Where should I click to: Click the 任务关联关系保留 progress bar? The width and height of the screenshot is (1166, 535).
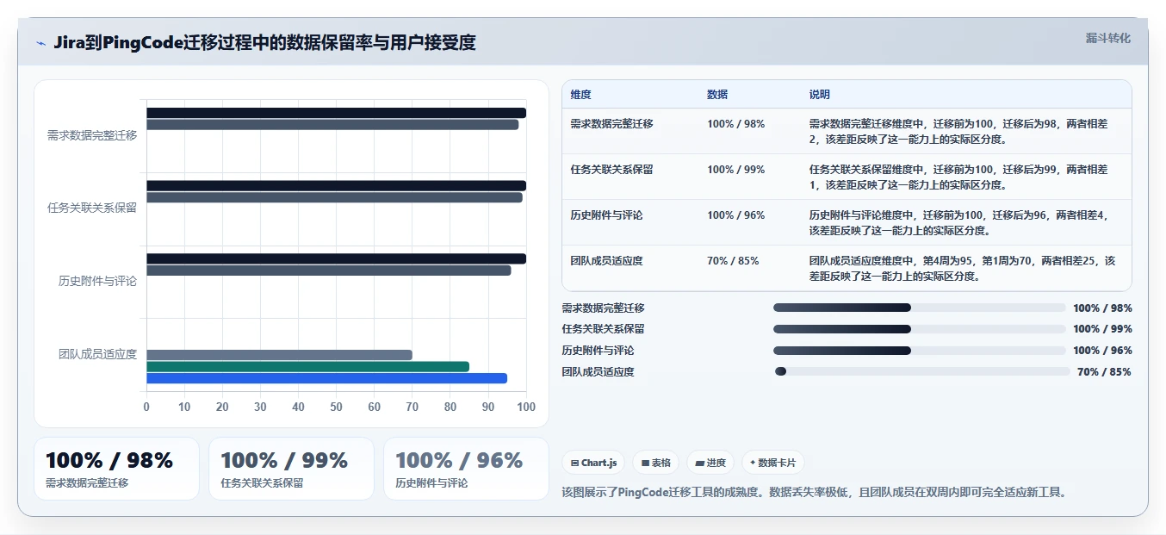(920, 329)
